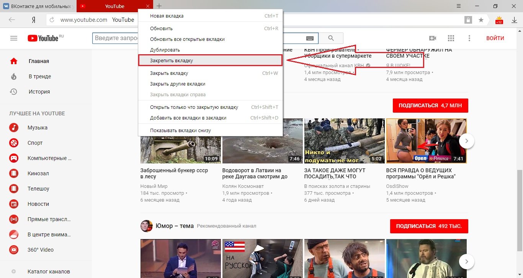Screen dimensions: 523x278
Task: Choose Добавить все вкладки в закладки
Action: pyautogui.click(x=210, y=118)
